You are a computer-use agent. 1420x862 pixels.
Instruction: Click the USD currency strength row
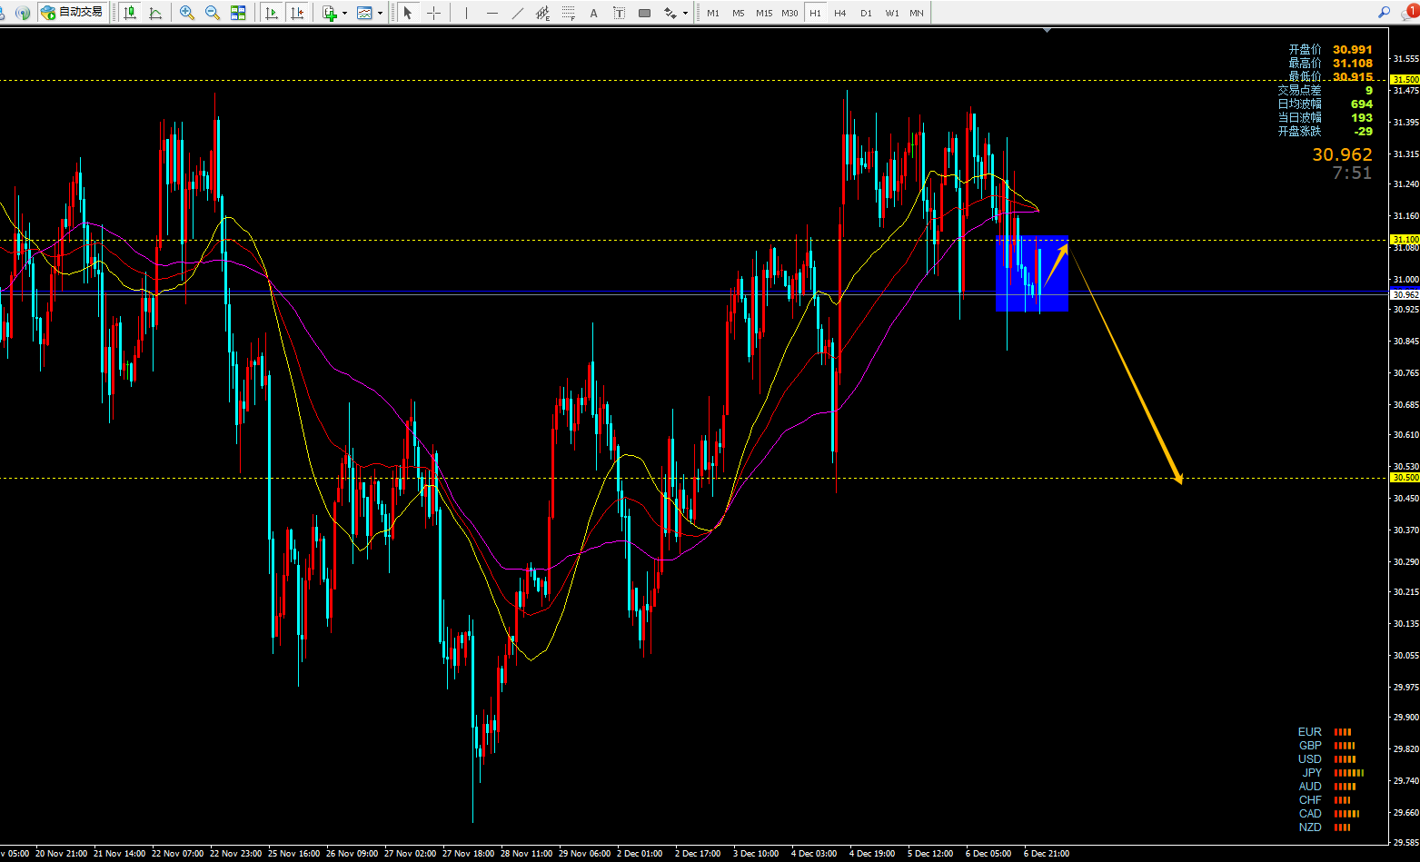tap(1327, 759)
